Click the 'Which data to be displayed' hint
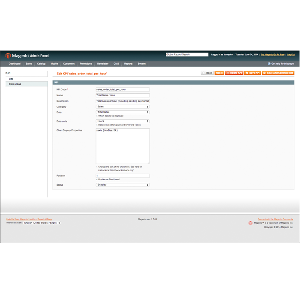 point(111,116)
